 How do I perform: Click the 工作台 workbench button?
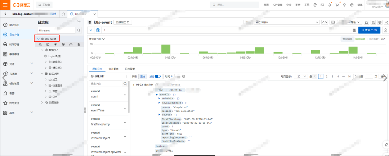click(x=44, y=5)
